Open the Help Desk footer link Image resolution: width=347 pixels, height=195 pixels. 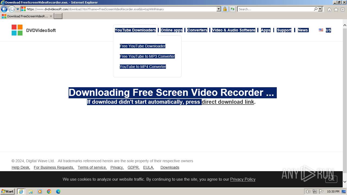(x=21, y=167)
